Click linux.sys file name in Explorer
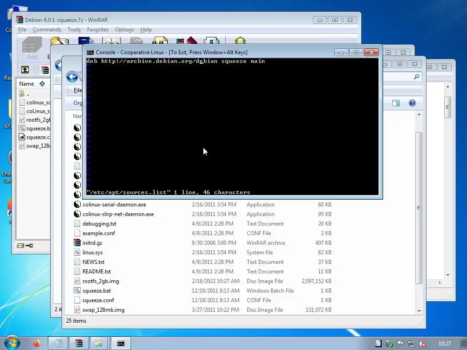 (93, 252)
